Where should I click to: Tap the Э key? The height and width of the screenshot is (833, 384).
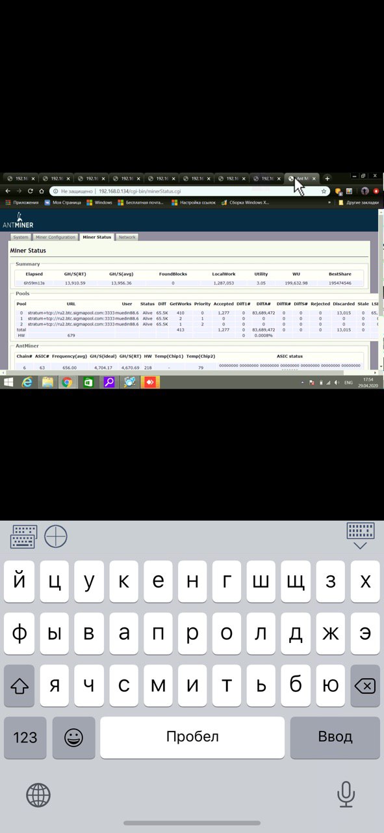365,633
